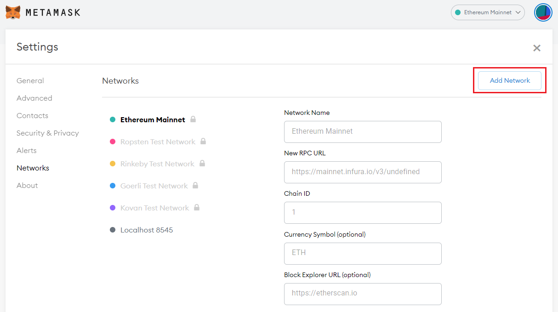The width and height of the screenshot is (558, 312).
Task: Click the Currency Symbol (optional) label
Action: (x=325, y=234)
